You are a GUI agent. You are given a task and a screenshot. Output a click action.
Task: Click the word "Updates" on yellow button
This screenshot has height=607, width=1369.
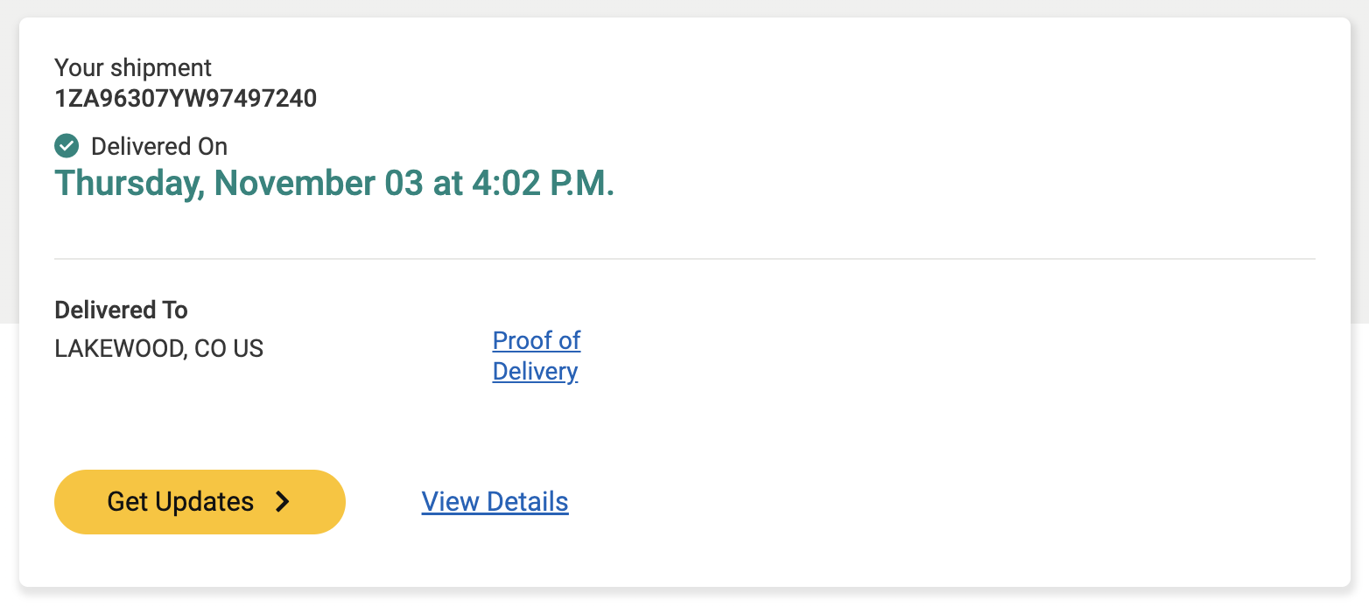tap(204, 502)
